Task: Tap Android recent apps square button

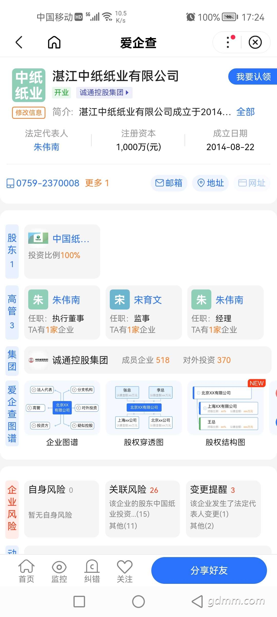Action: 79,602
